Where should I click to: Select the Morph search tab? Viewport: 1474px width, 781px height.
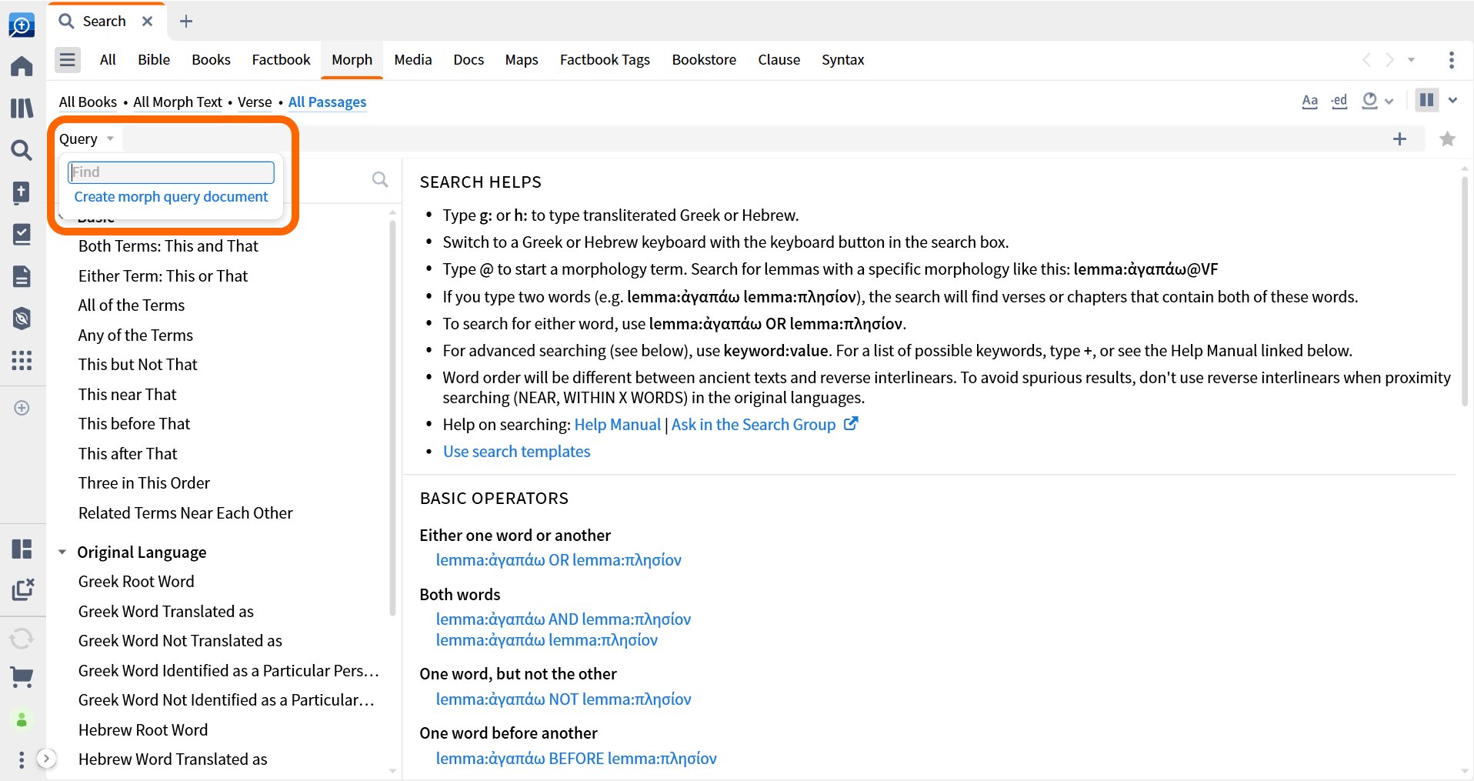point(352,60)
